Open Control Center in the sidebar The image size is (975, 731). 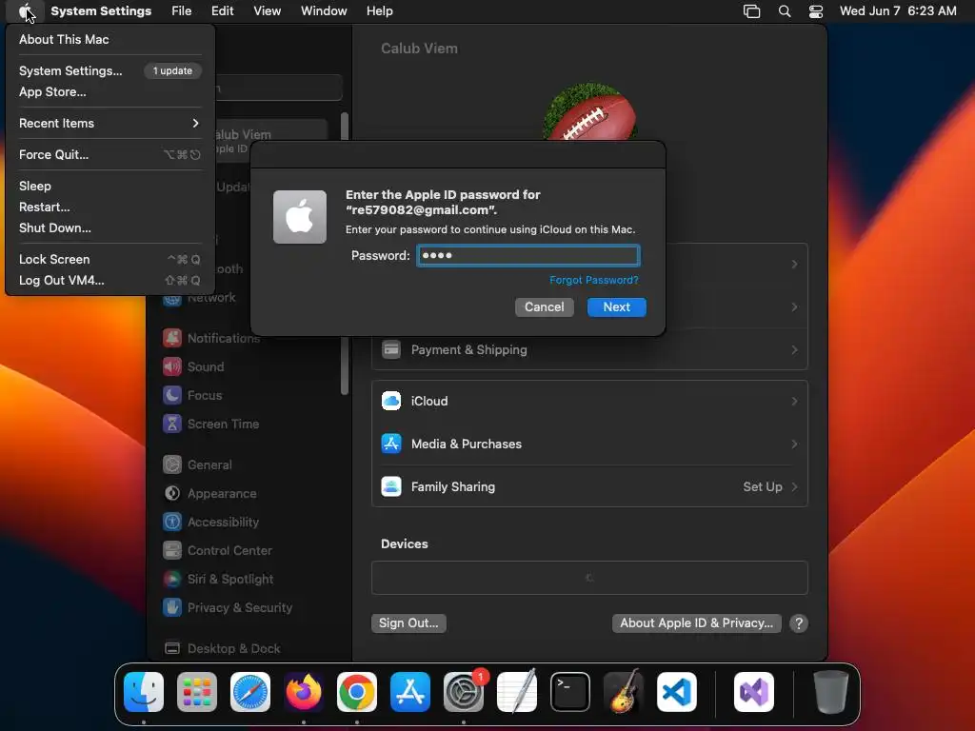(x=218, y=551)
